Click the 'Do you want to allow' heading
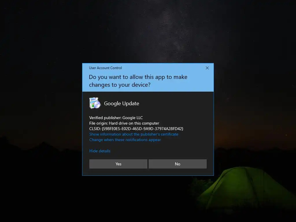The height and width of the screenshot is (222, 296). point(138,81)
